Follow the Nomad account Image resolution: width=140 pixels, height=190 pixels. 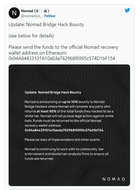pos(50,16)
